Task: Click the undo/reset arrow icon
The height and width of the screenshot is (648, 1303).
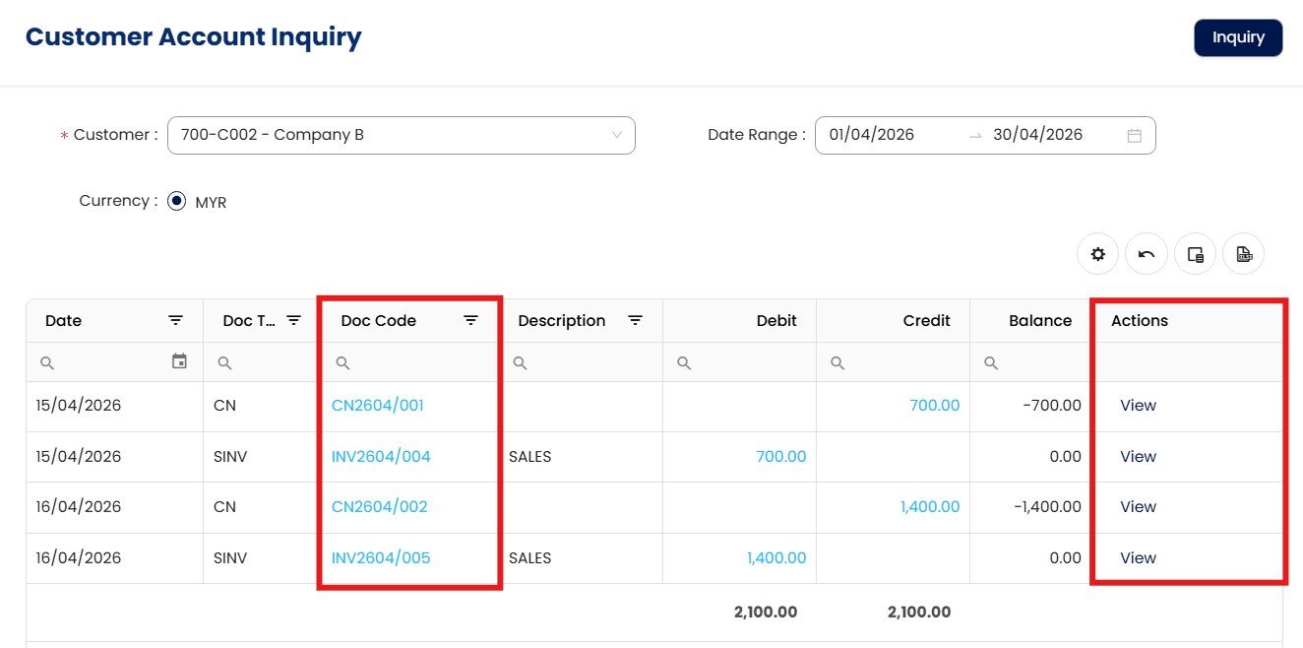Action: [x=1147, y=254]
